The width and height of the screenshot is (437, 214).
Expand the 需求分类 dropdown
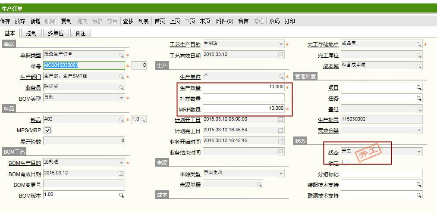click(x=419, y=130)
